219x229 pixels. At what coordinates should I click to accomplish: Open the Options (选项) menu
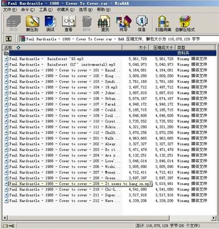(85, 10)
